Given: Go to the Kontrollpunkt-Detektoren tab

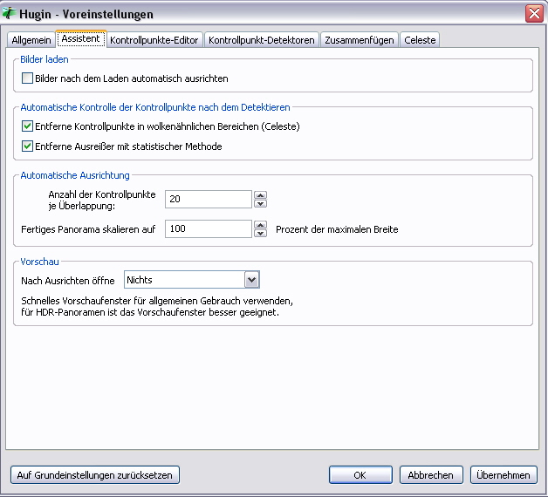Looking at the screenshot, I should click(x=262, y=40).
